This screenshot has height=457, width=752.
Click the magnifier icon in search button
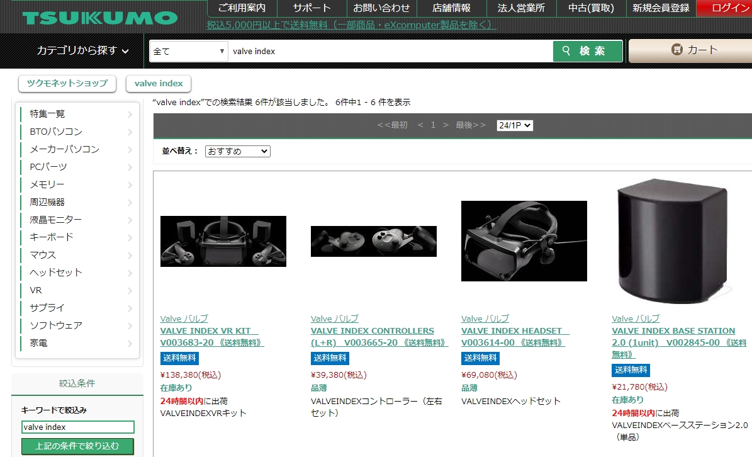(566, 51)
